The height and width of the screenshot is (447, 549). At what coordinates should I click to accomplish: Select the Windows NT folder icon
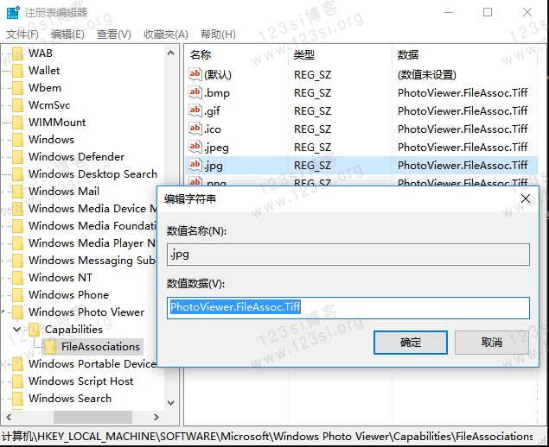[x=17, y=278]
